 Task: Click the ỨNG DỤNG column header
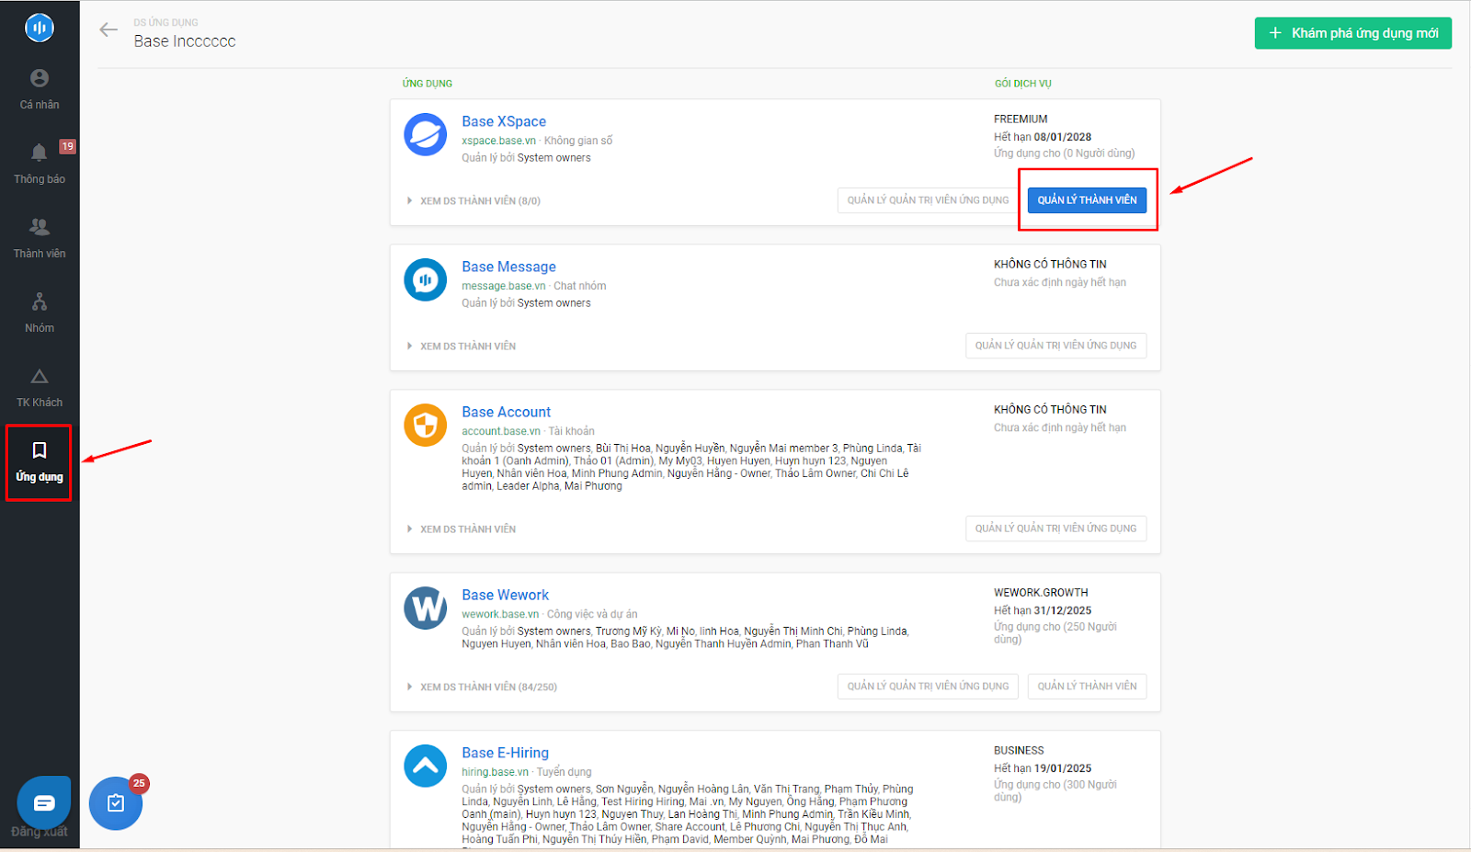click(x=428, y=84)
